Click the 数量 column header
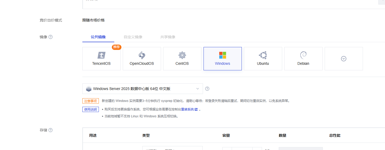 (x=282, y=135)
